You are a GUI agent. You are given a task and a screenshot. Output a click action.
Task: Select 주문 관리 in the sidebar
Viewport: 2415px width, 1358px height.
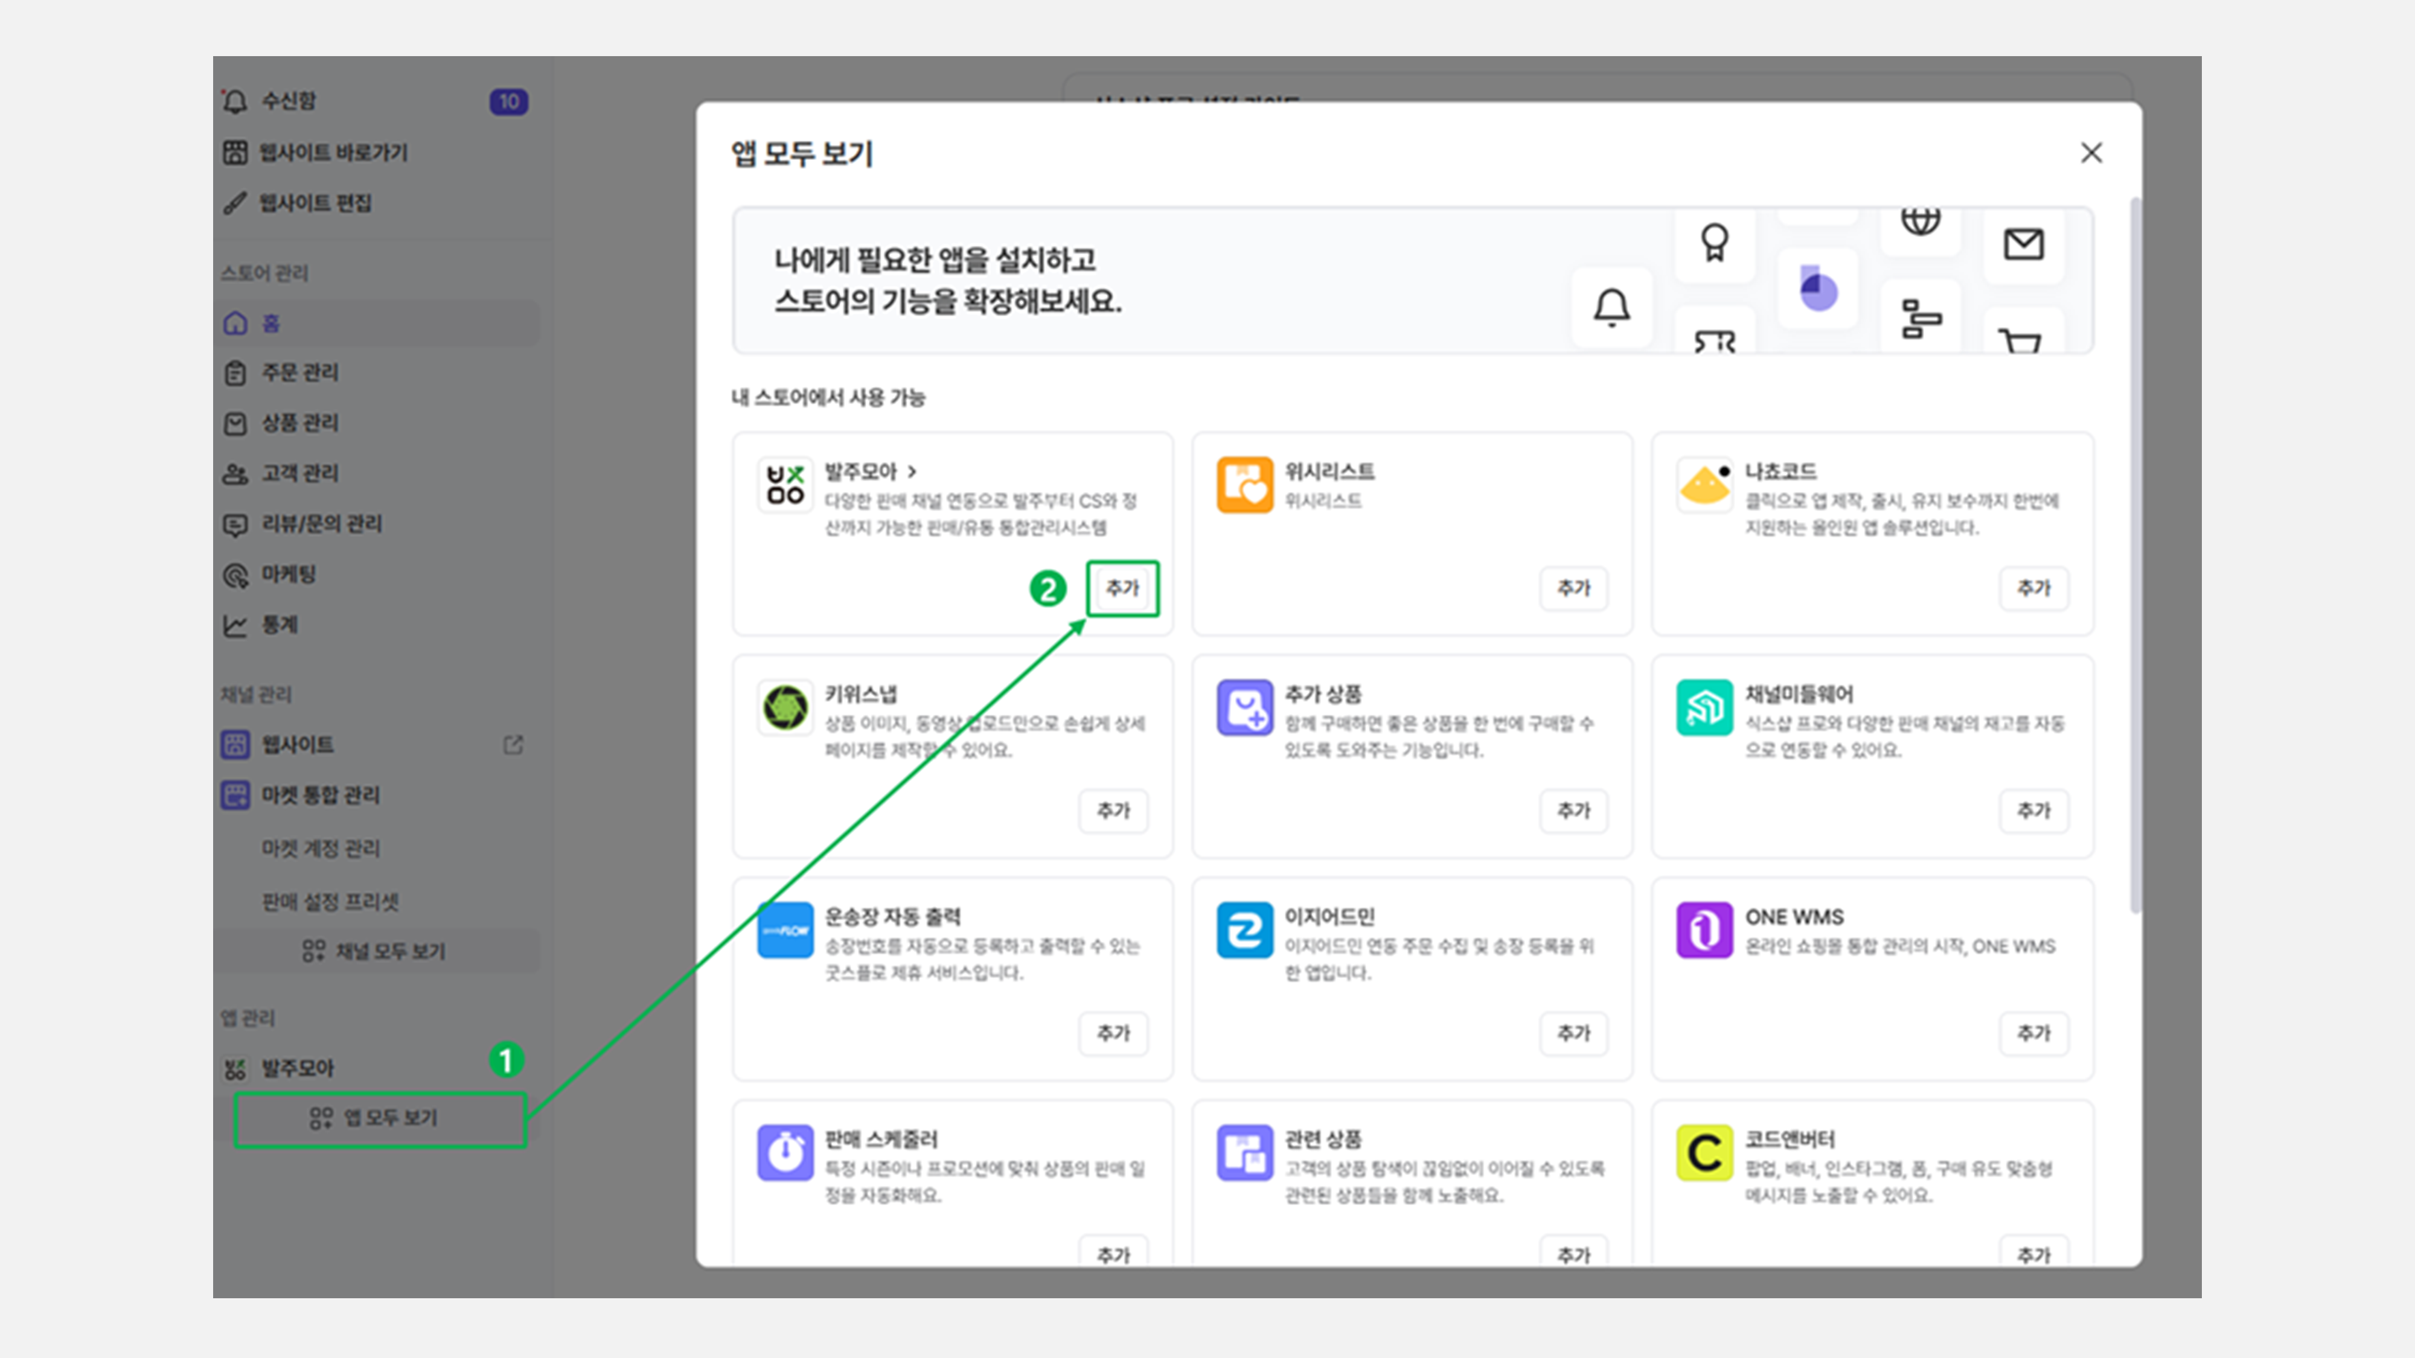pyautogui.click(x=300, y=372)
